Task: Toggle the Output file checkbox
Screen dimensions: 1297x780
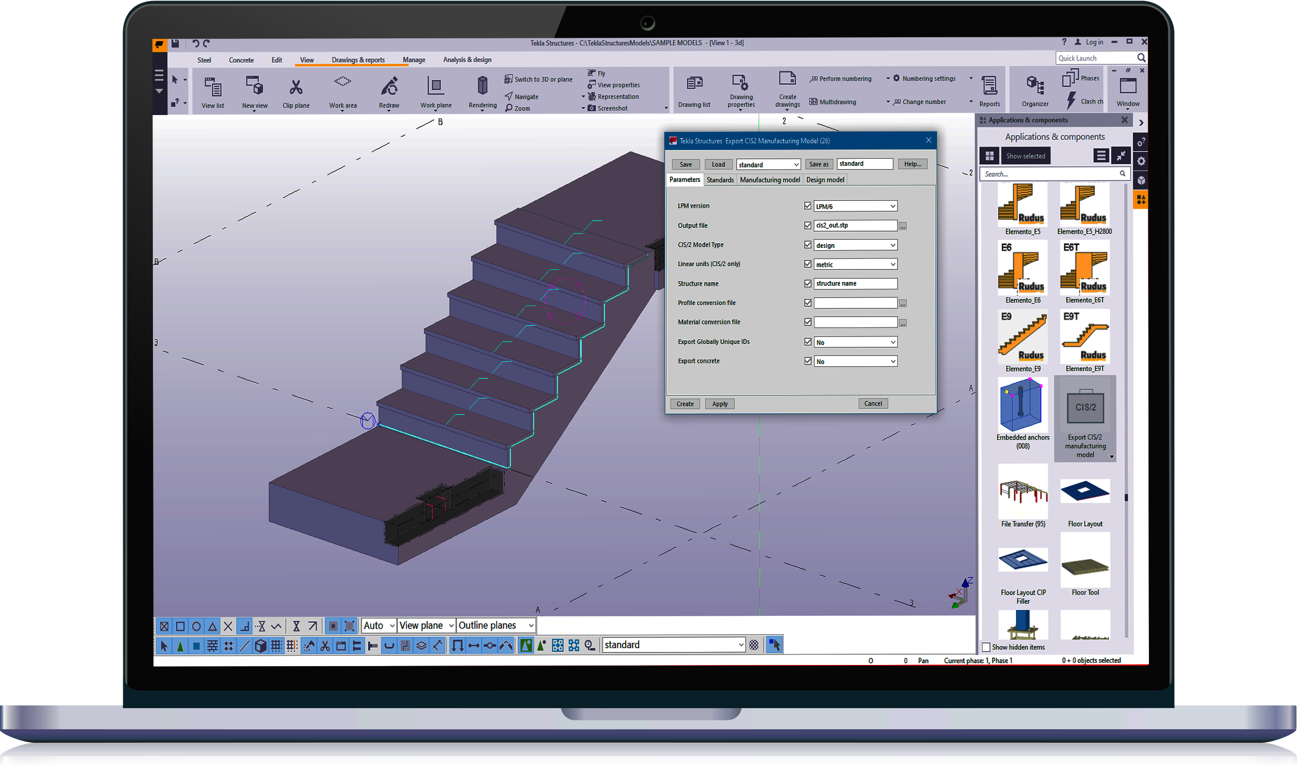Action: coord(807,225)
